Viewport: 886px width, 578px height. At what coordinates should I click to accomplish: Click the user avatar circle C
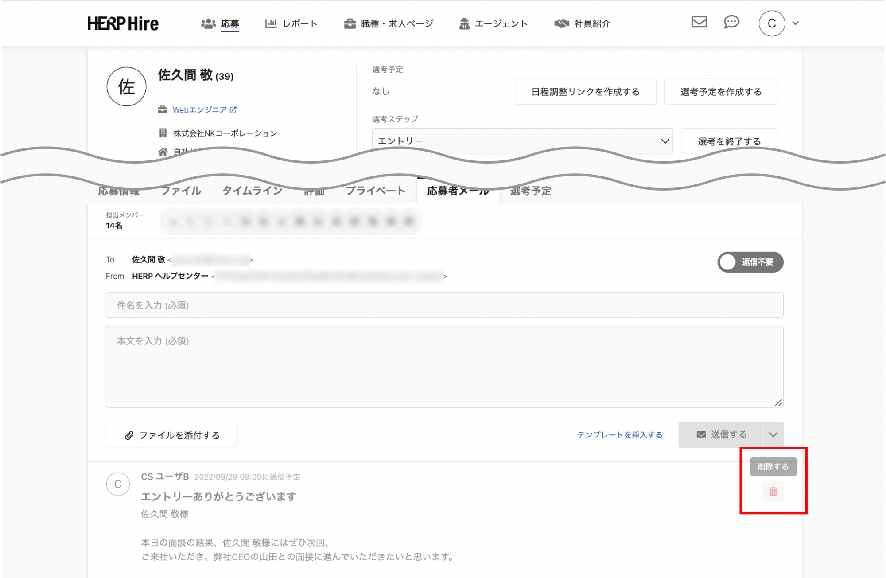(x=771, y=23)
